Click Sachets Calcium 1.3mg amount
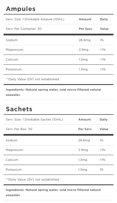 [x=83, y=160]
